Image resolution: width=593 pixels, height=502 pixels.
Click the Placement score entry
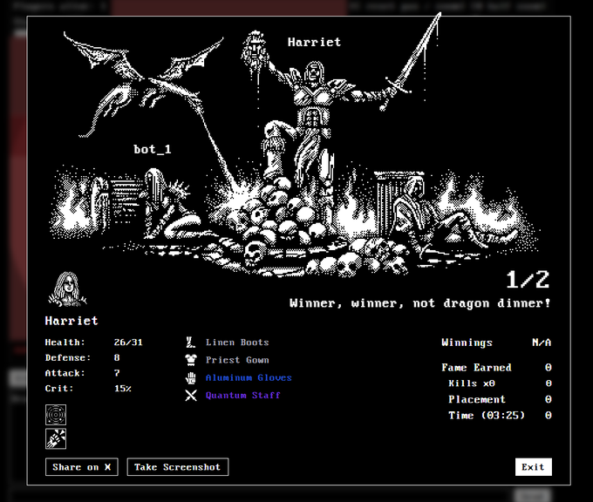(500, 399)
